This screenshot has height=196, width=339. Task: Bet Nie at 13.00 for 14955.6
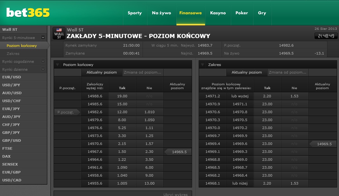click(150, 183)
